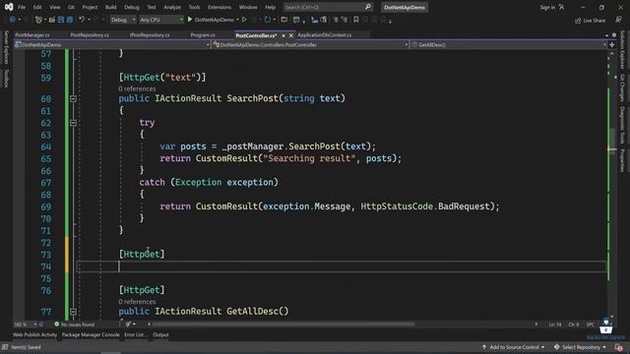
Task: Switch to the PostRepository.cs tab
Action: (90, 35)
